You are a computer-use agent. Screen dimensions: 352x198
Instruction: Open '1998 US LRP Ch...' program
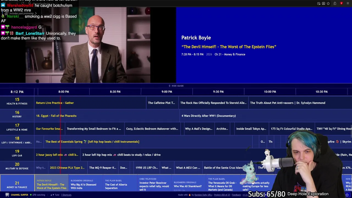tap(147, 167)
